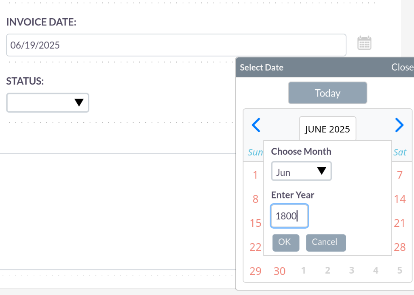Pick Saturday June 14
The image size is (414, 295).
point(399,199)
